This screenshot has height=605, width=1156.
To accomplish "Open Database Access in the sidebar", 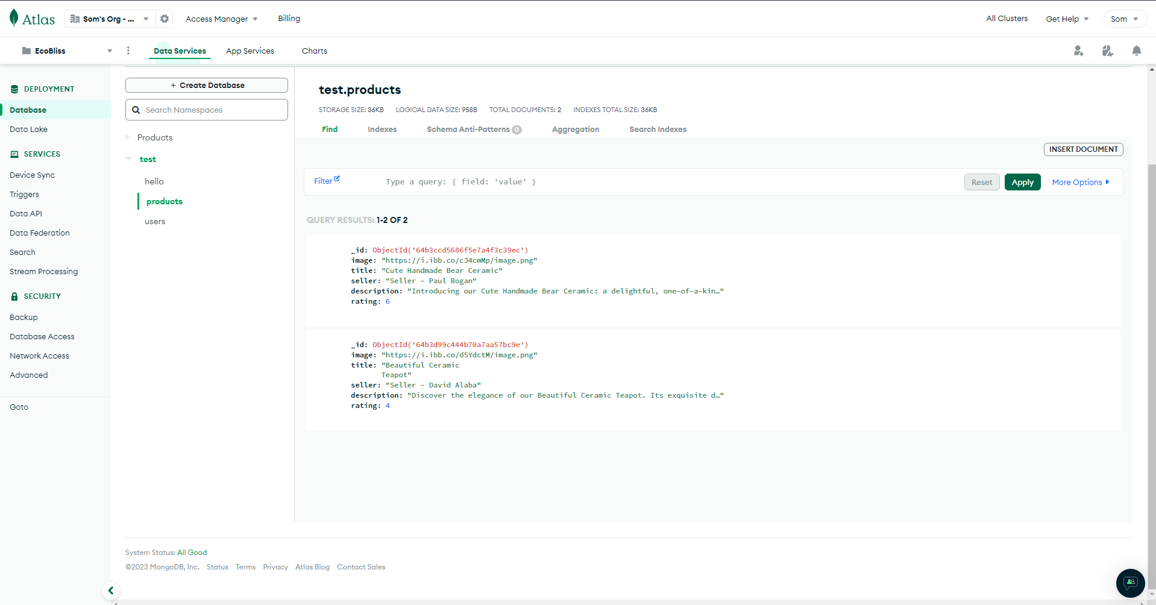I will [42, 336].
